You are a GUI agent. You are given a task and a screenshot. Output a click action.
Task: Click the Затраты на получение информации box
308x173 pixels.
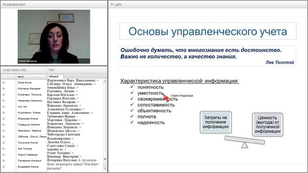tap(216, 122)
